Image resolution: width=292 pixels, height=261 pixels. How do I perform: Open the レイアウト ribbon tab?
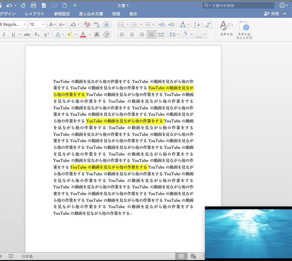[35, 14]
